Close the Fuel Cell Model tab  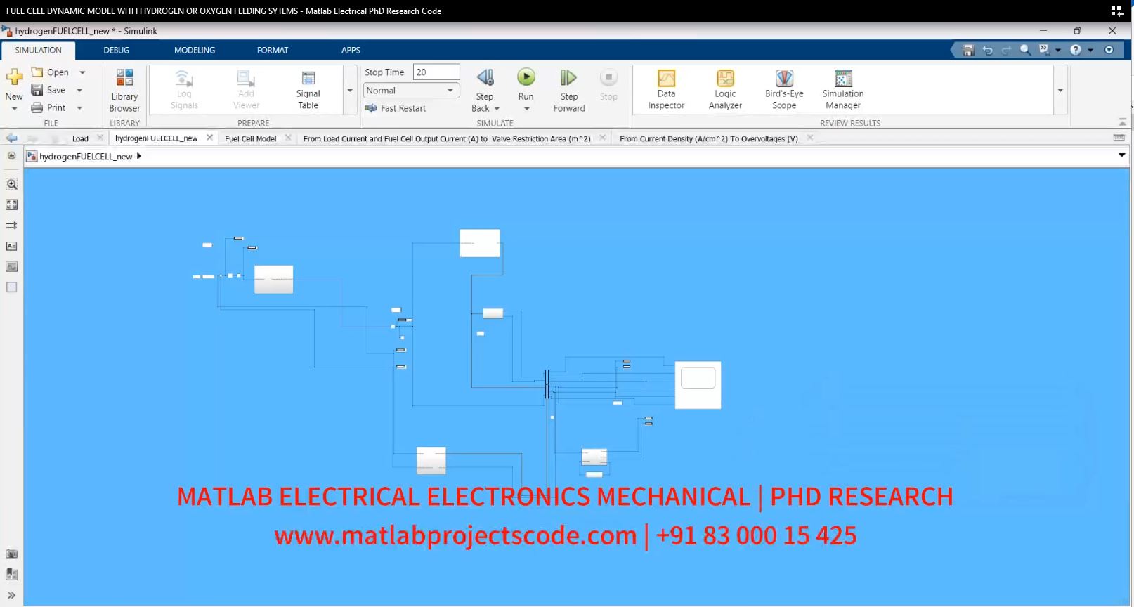click(288, 138)
